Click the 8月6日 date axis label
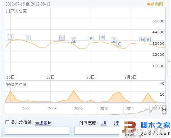171x138 pixels. [x=130, y=77]
